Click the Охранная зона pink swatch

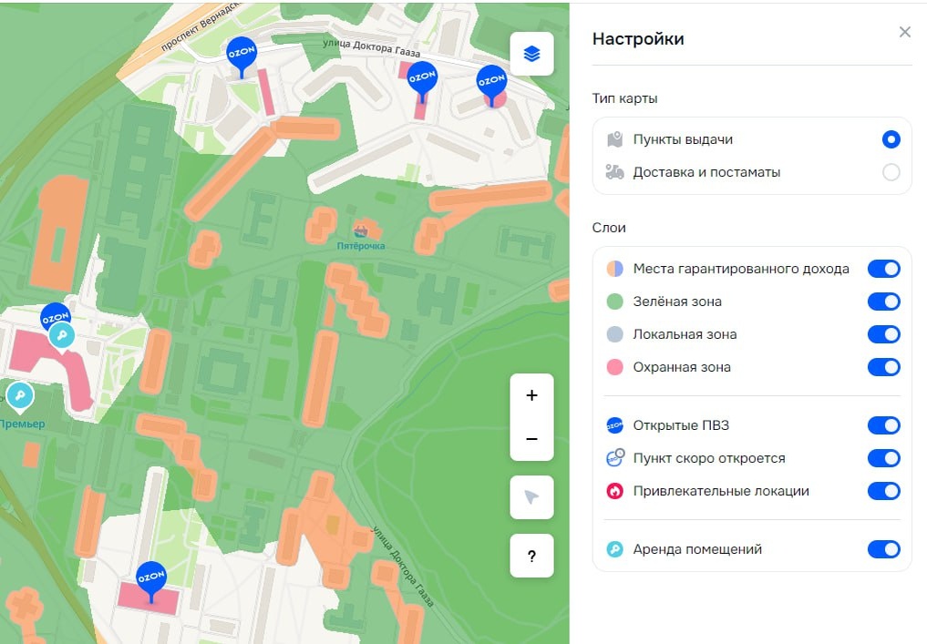pos(615,367)
